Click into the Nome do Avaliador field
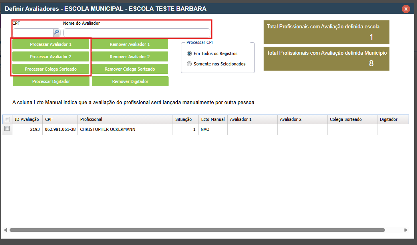417x245 pixels. (136, 32)
